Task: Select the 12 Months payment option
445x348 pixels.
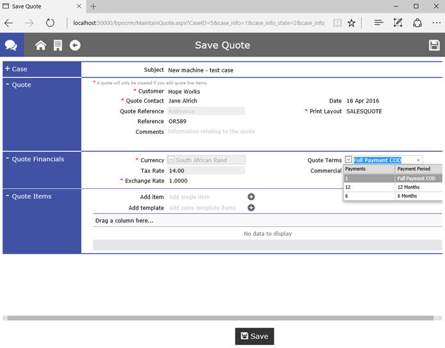Action: point(408,187)
